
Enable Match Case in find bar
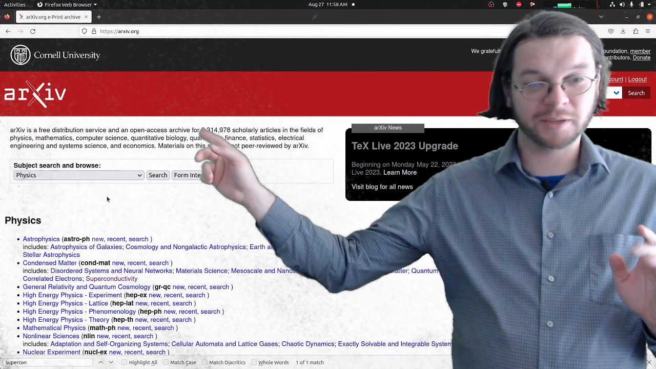coord(180,362)
